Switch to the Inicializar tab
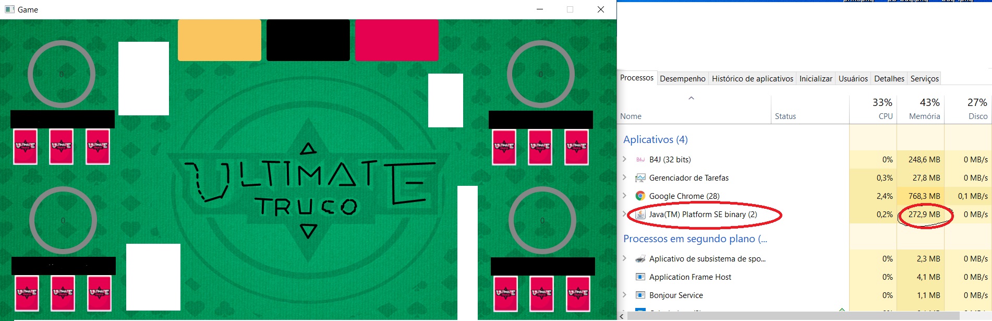Image resolution: width=992 pixels, height=321 pixels. coord(816,79)
